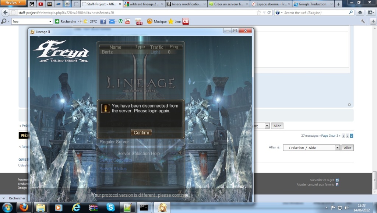Click Aller beside Création / Aide
Screen dimensions: 377x213
348,148
